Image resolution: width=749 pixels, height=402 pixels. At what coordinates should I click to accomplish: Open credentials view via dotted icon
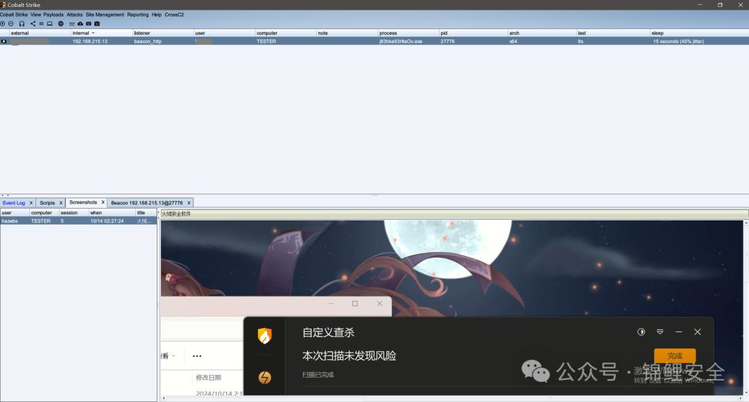(71, 24)
